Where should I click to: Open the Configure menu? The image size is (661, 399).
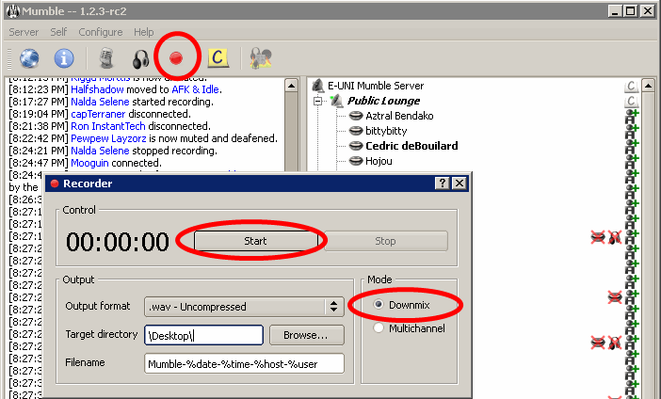click(x=100, y=32)
